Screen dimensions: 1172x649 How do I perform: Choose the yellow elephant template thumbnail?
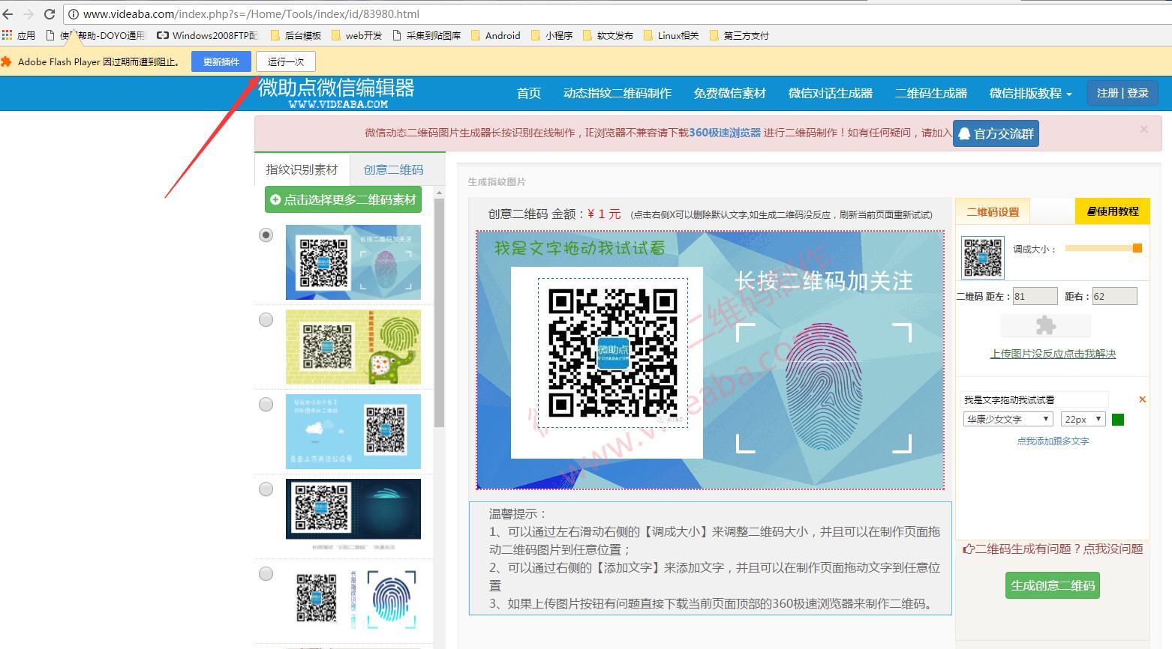coord(353,347)
